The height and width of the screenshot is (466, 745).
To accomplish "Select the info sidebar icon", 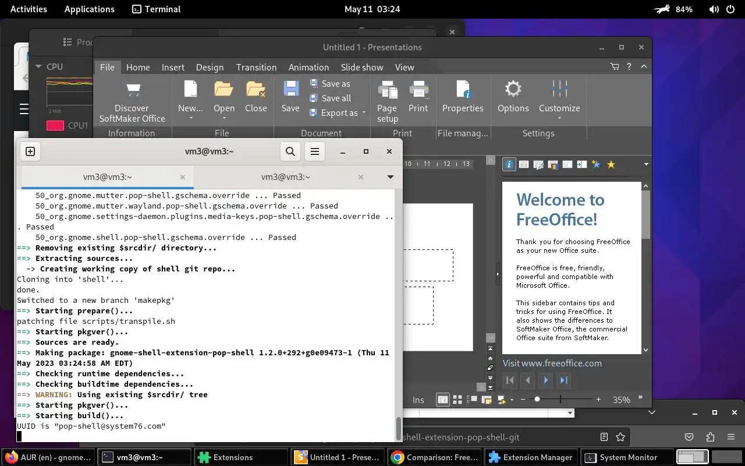I will tap(509, 164).
